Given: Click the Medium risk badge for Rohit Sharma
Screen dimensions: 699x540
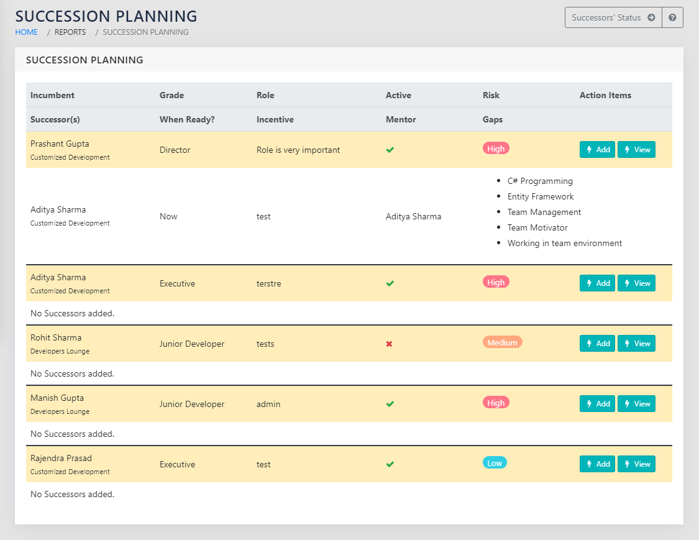Looking at the screenshot, I should (x=502, y=342).
